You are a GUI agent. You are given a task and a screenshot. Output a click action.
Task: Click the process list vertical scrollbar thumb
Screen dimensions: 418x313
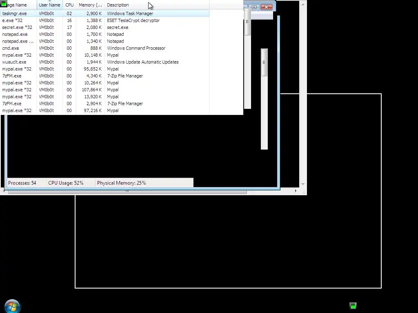point(247,22)
